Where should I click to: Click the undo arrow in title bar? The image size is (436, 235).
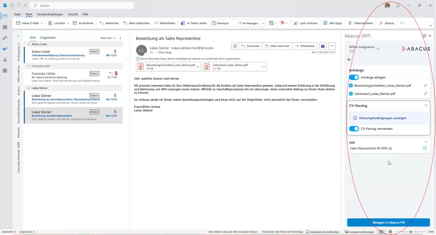pyautogui.click(x=19, y=5)
